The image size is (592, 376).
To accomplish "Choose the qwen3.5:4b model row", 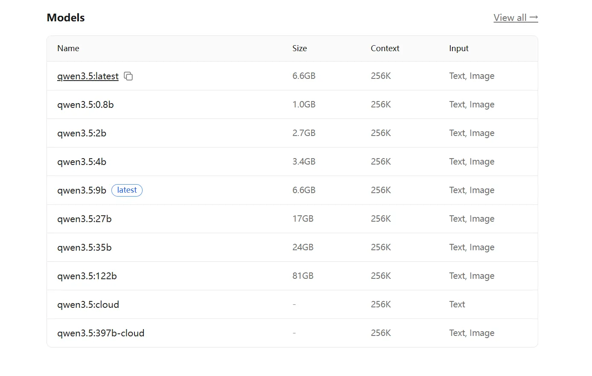I will [82, 162].
